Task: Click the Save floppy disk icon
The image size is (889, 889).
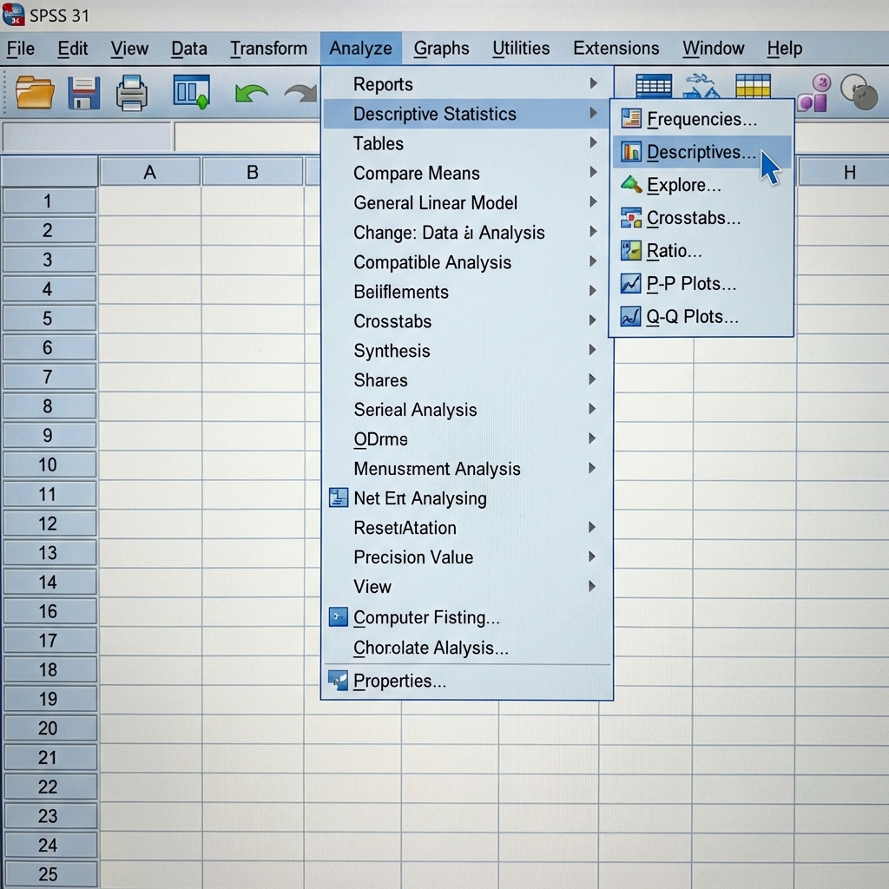Action: click(84, 92)
